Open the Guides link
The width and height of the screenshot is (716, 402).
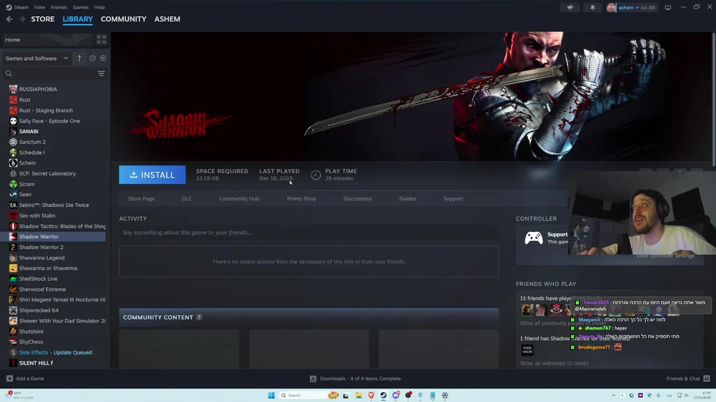(408, 199)
